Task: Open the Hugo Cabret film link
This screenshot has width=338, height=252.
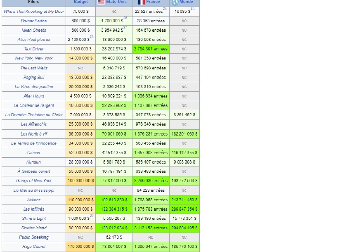Action: pos(34,246)
